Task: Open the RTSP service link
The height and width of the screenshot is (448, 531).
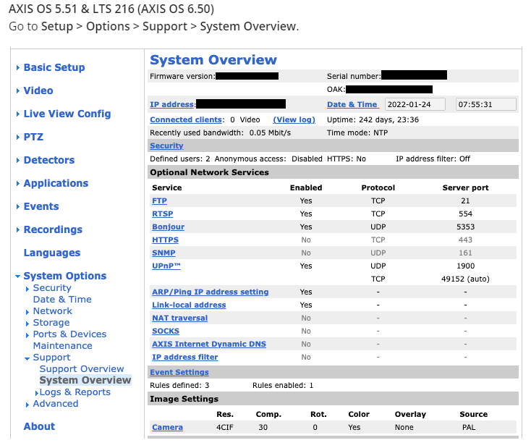Action: [x=163, y=214]
